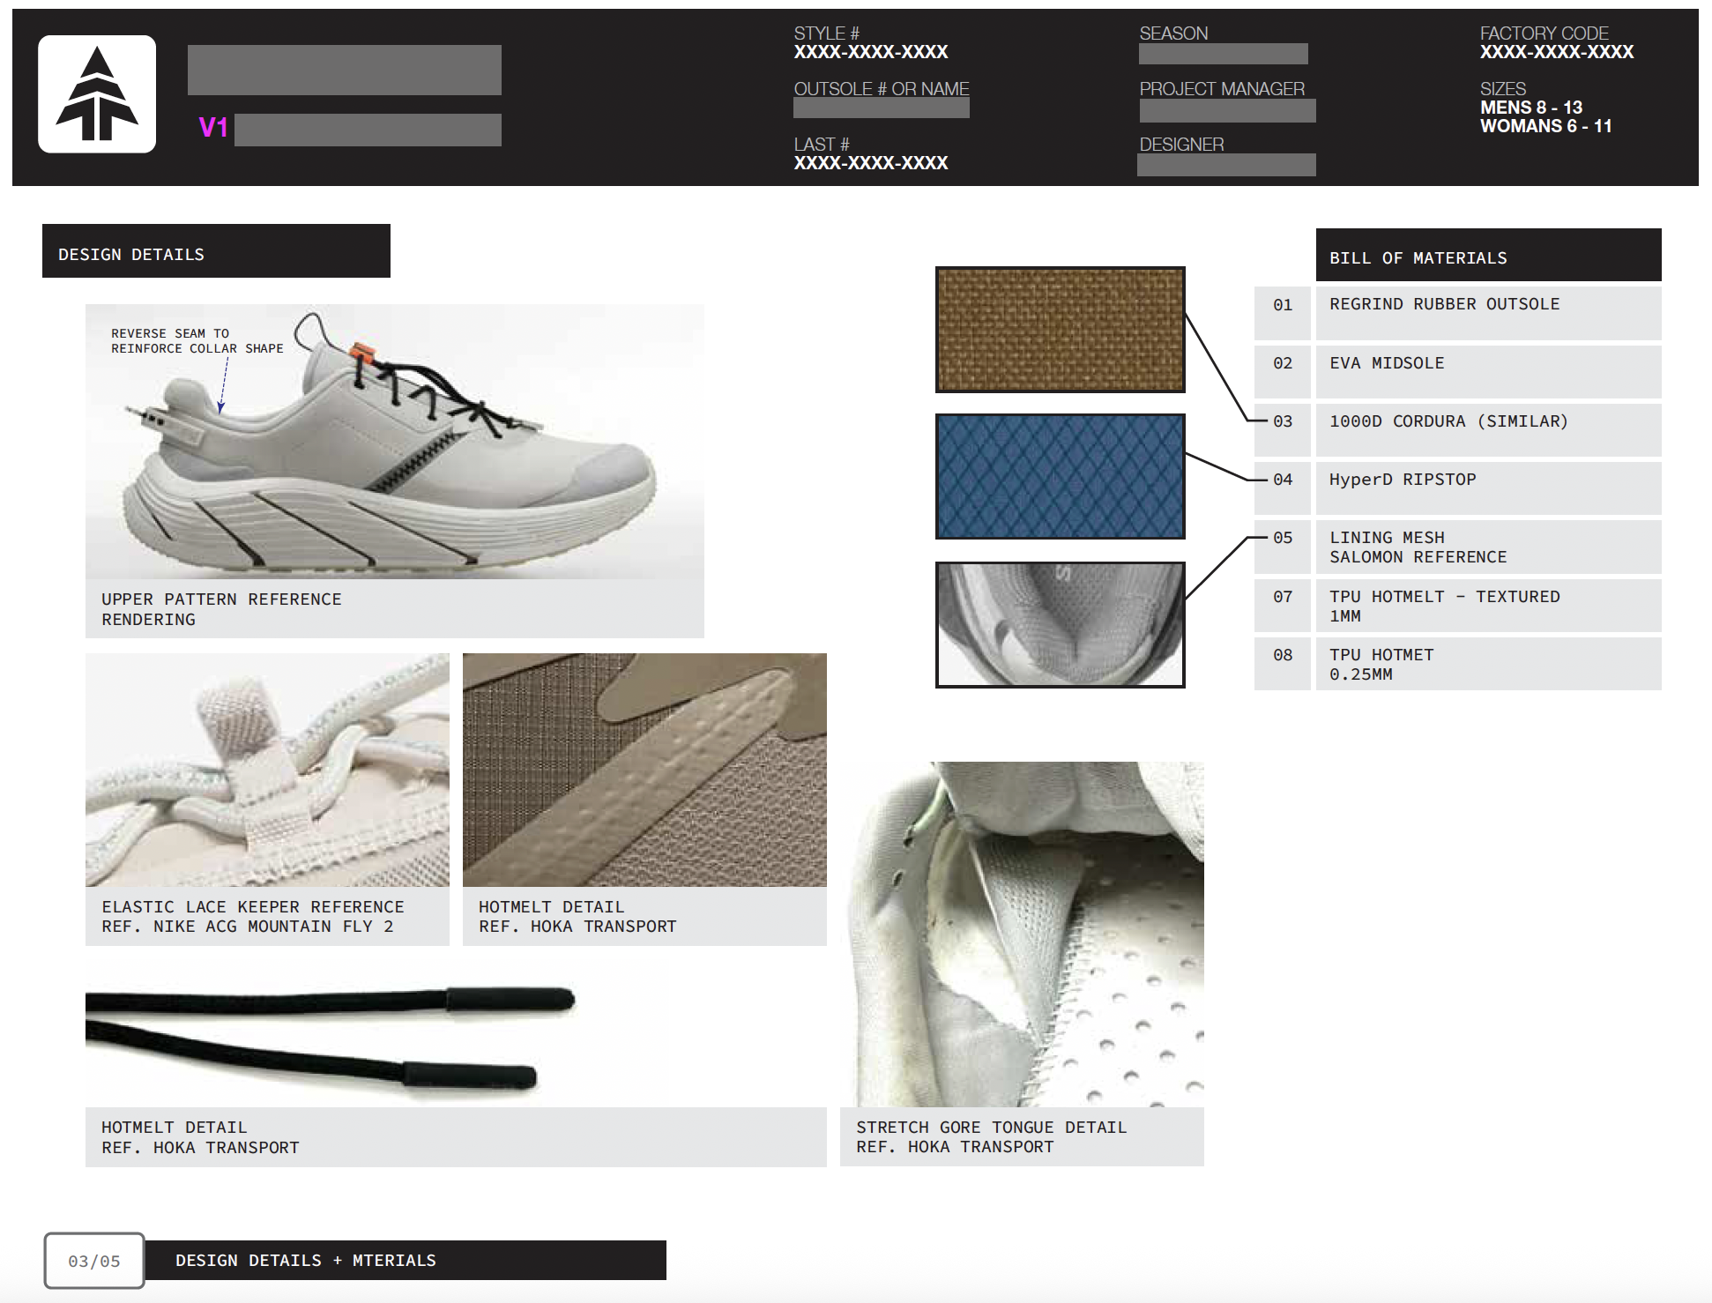Click the blue HyperD ripstop swatch
The width and height of the screenshot is (1712, 1303).
(1060, 476)
